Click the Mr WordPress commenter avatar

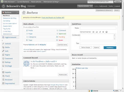26,64
